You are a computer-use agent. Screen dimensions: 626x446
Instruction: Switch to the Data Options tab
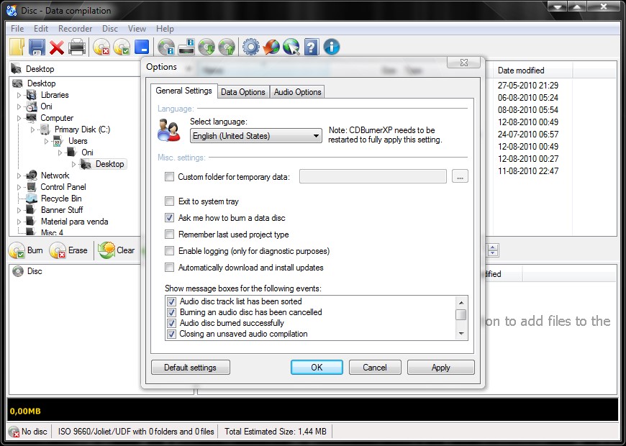(x=242, y=92)
